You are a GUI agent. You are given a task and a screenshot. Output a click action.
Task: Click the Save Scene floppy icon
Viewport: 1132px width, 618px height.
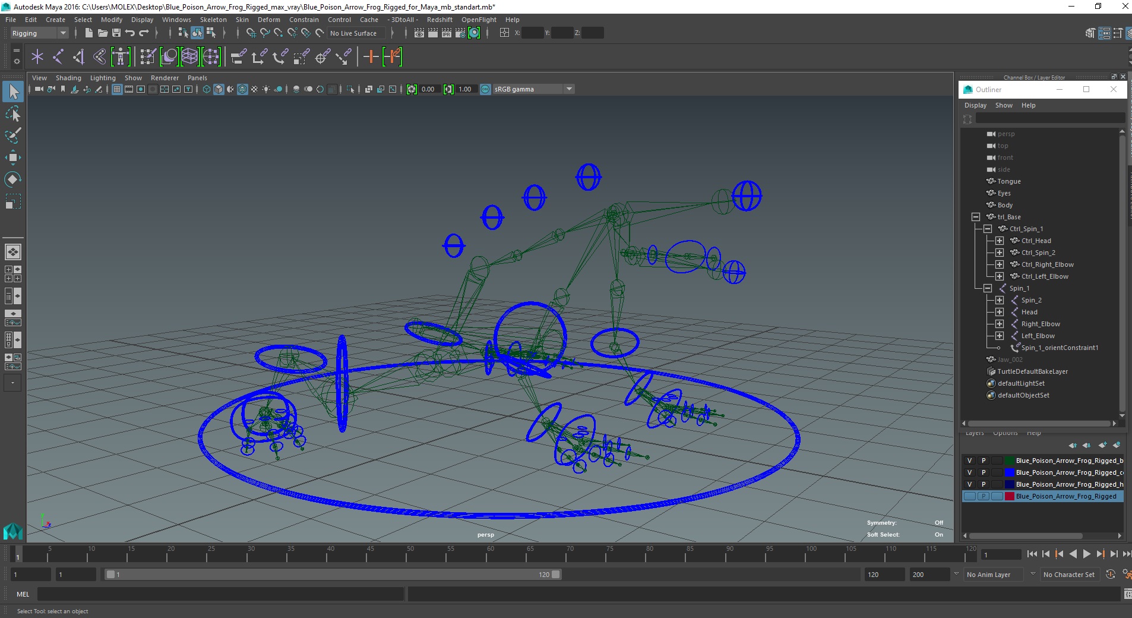coord(116,33)
